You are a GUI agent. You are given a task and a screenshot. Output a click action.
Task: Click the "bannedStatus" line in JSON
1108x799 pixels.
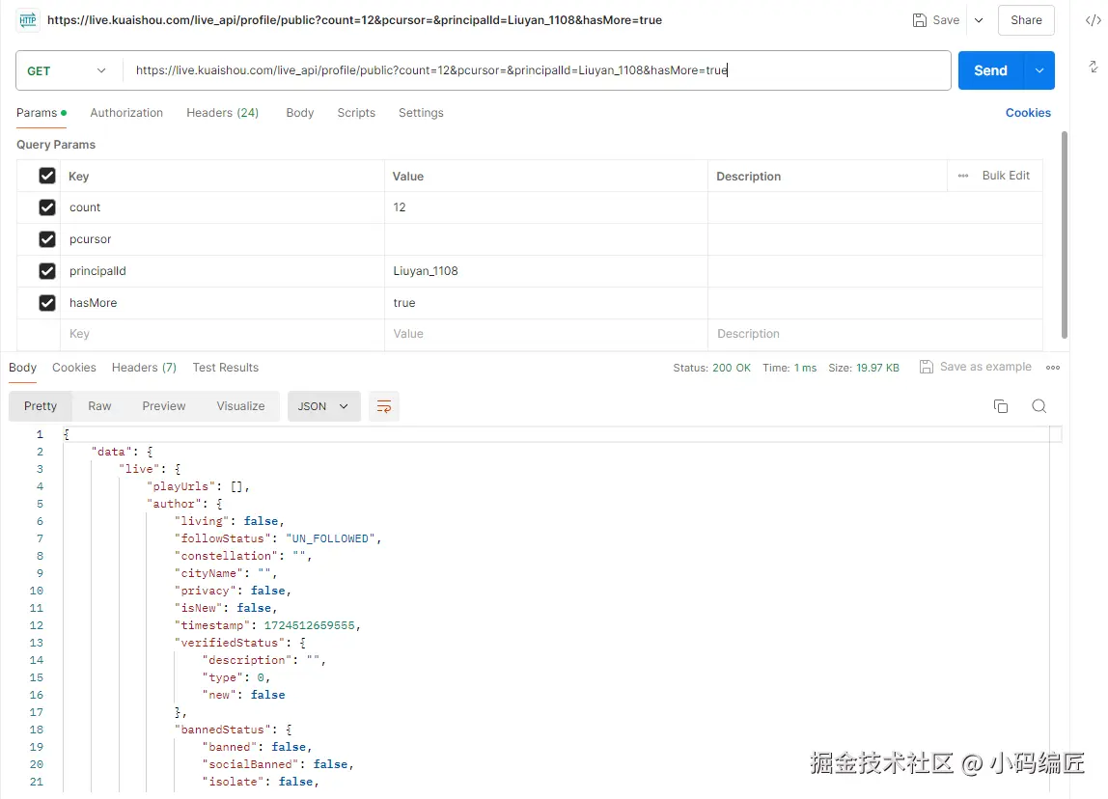[234, 730]
